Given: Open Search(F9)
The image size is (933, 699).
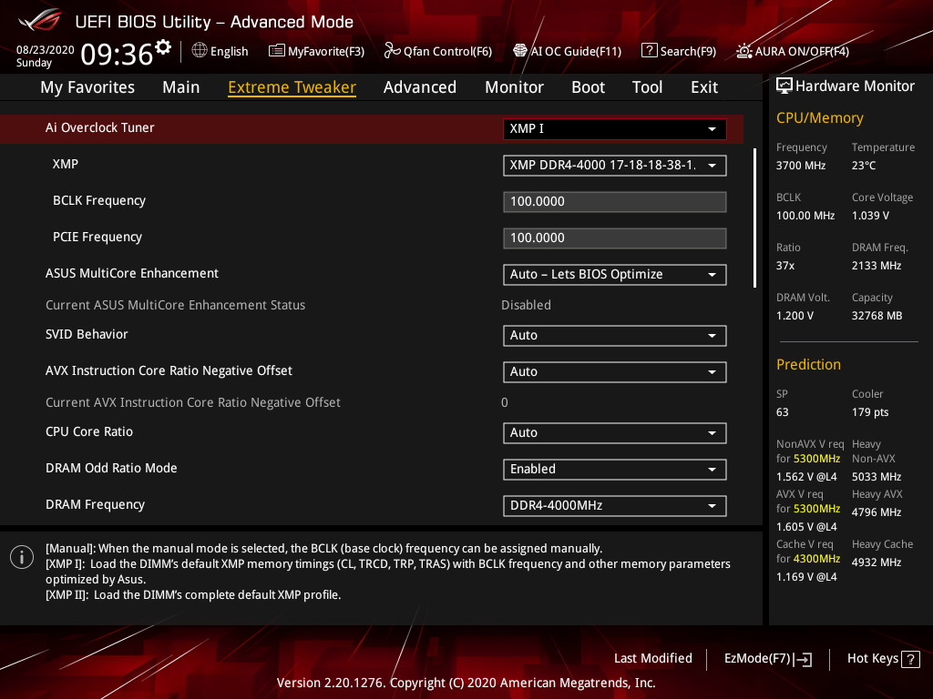Looking at the screenshot, I should [688, 51].
